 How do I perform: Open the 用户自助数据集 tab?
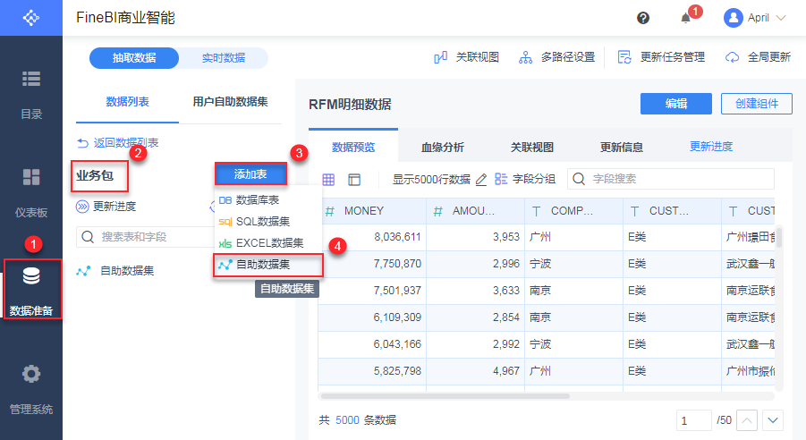pos(230,102)
